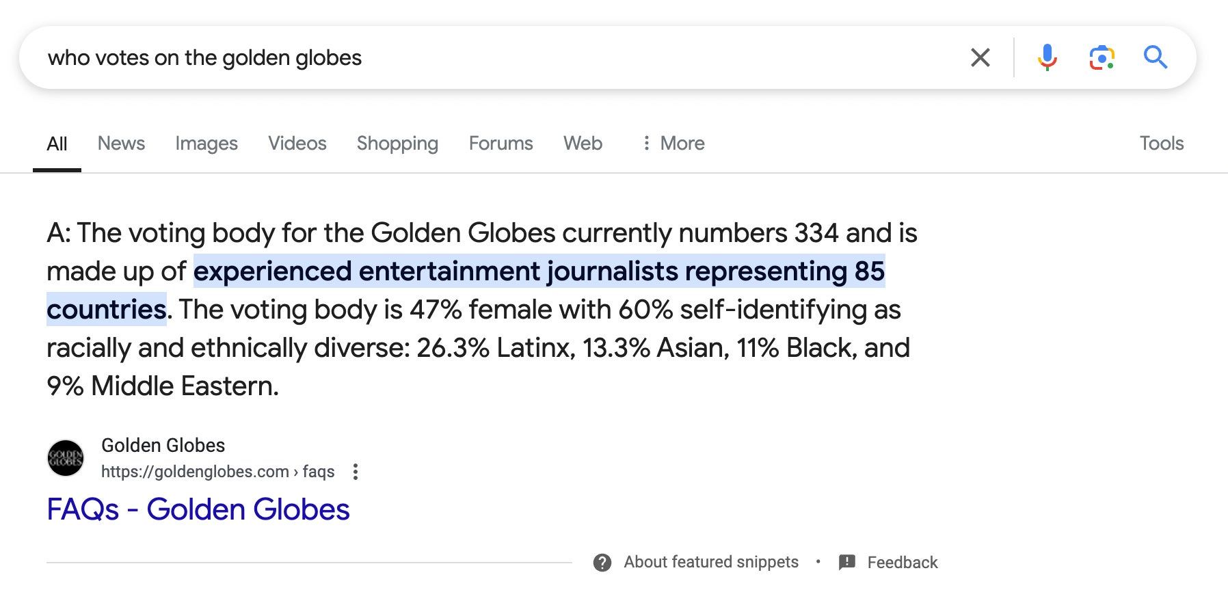The width and height of the screenshot is (1228, 603).
Task: Clear the search query with X icon
Action: [980, 58]
